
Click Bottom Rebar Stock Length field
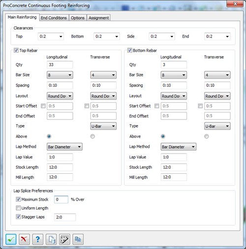click(x=174, y=167)
